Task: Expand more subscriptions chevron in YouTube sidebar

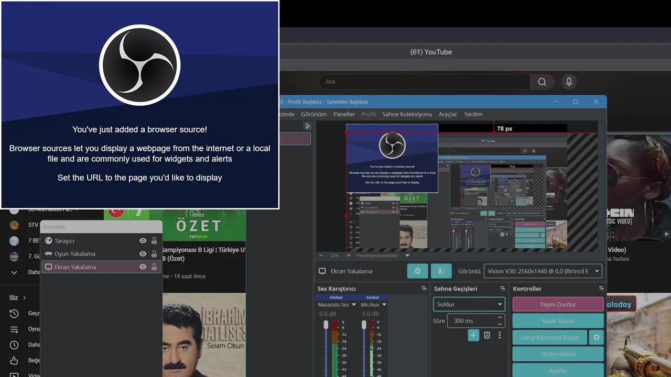Action: pos(14,272)
